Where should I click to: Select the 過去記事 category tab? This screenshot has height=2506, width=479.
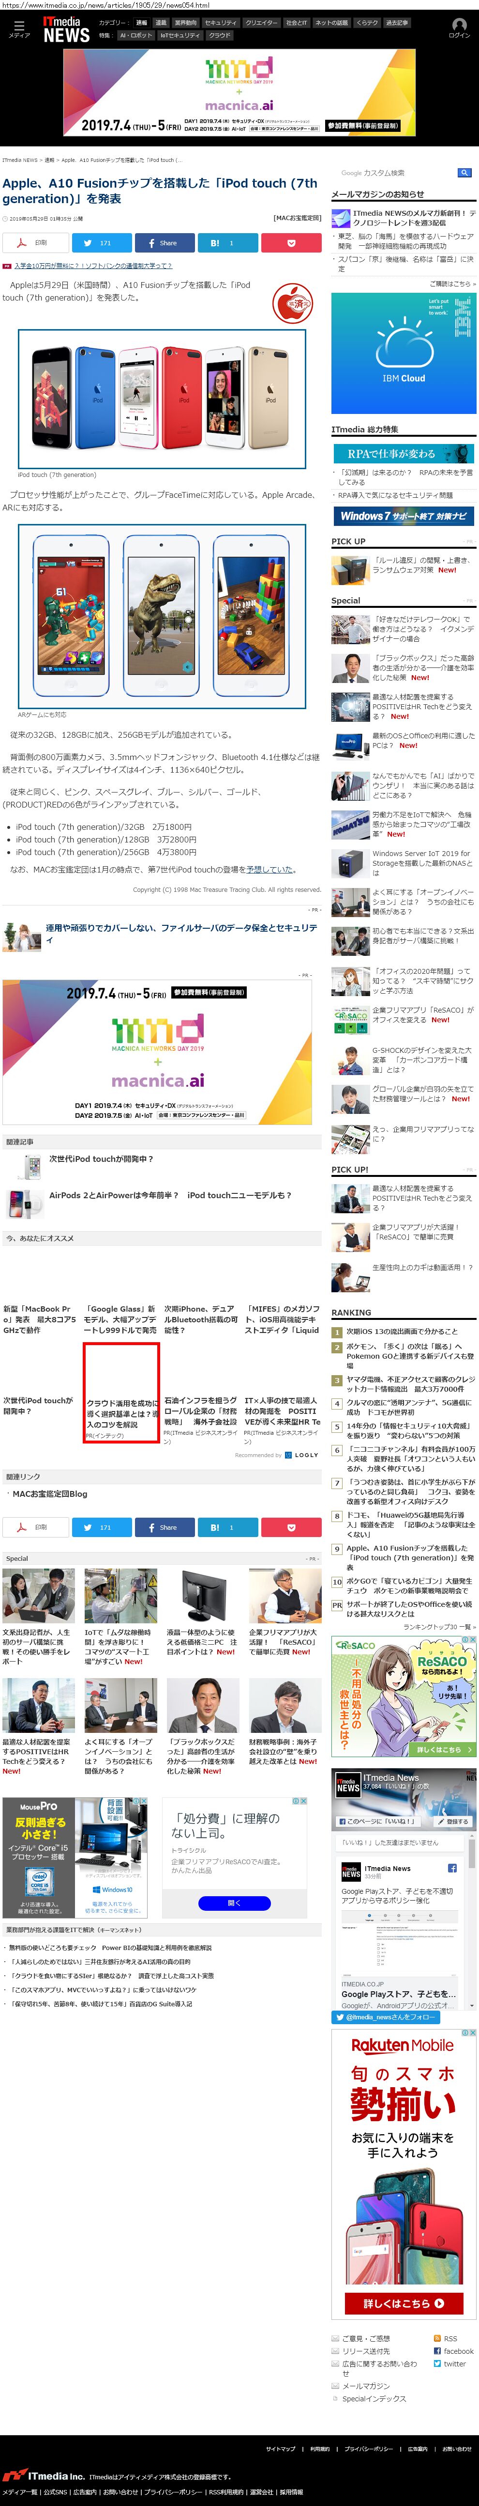click(396, 22)
